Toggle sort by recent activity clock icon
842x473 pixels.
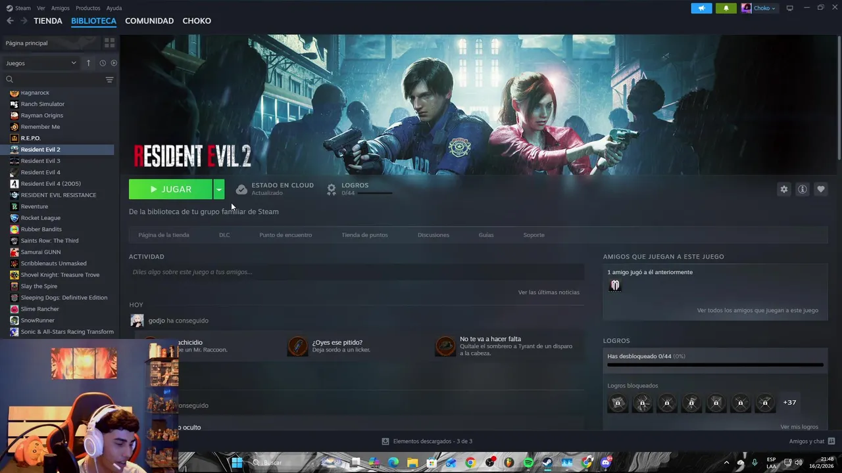pos(103,63)
